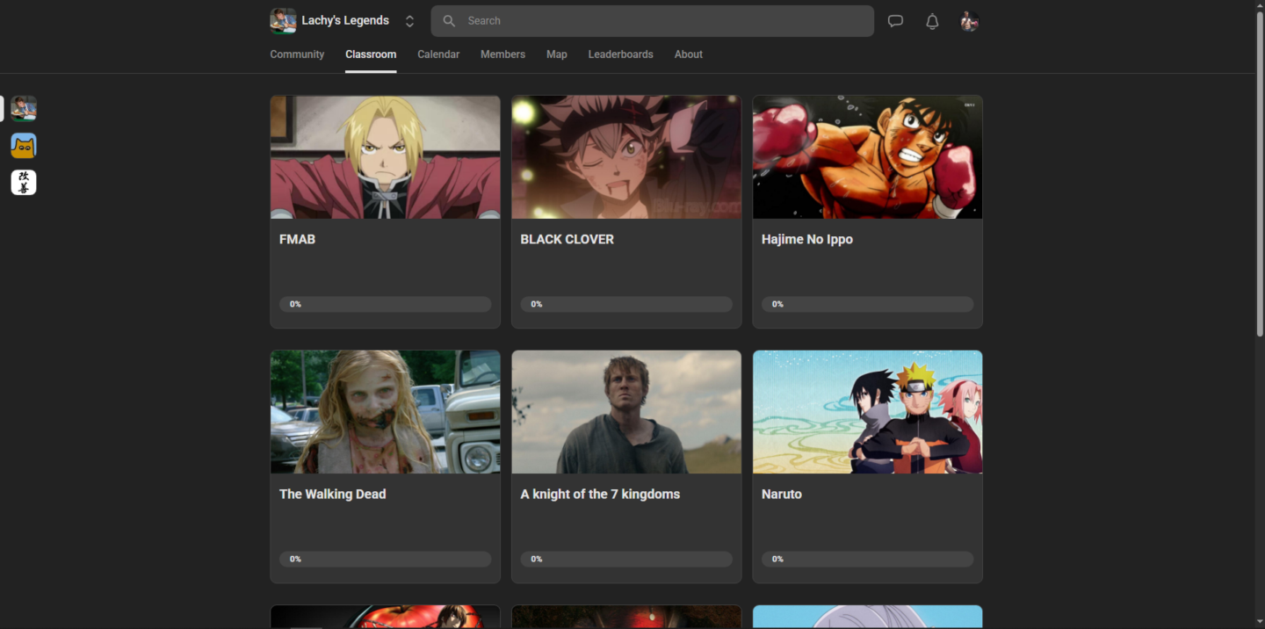Click the scrollbar down arrow

pos(1260,623)
